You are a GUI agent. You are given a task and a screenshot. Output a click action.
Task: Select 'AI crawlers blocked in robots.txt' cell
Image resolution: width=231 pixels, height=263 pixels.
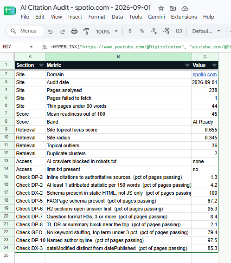point(118,161)
